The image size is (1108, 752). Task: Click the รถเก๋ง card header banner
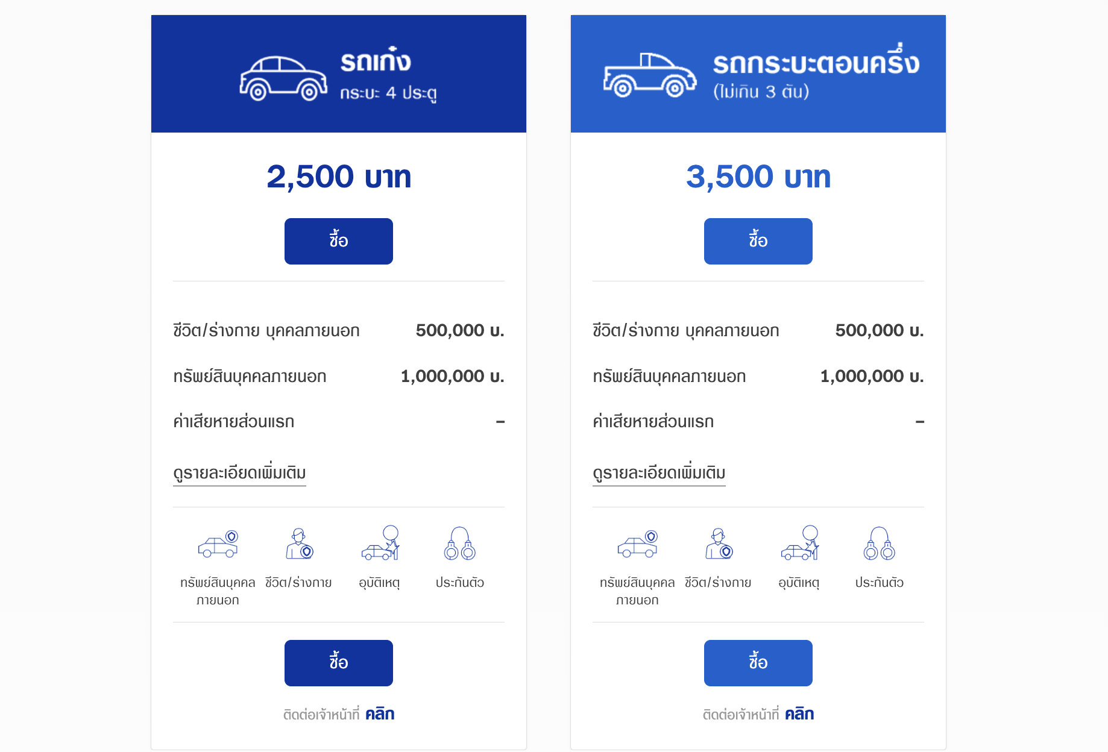339,74
